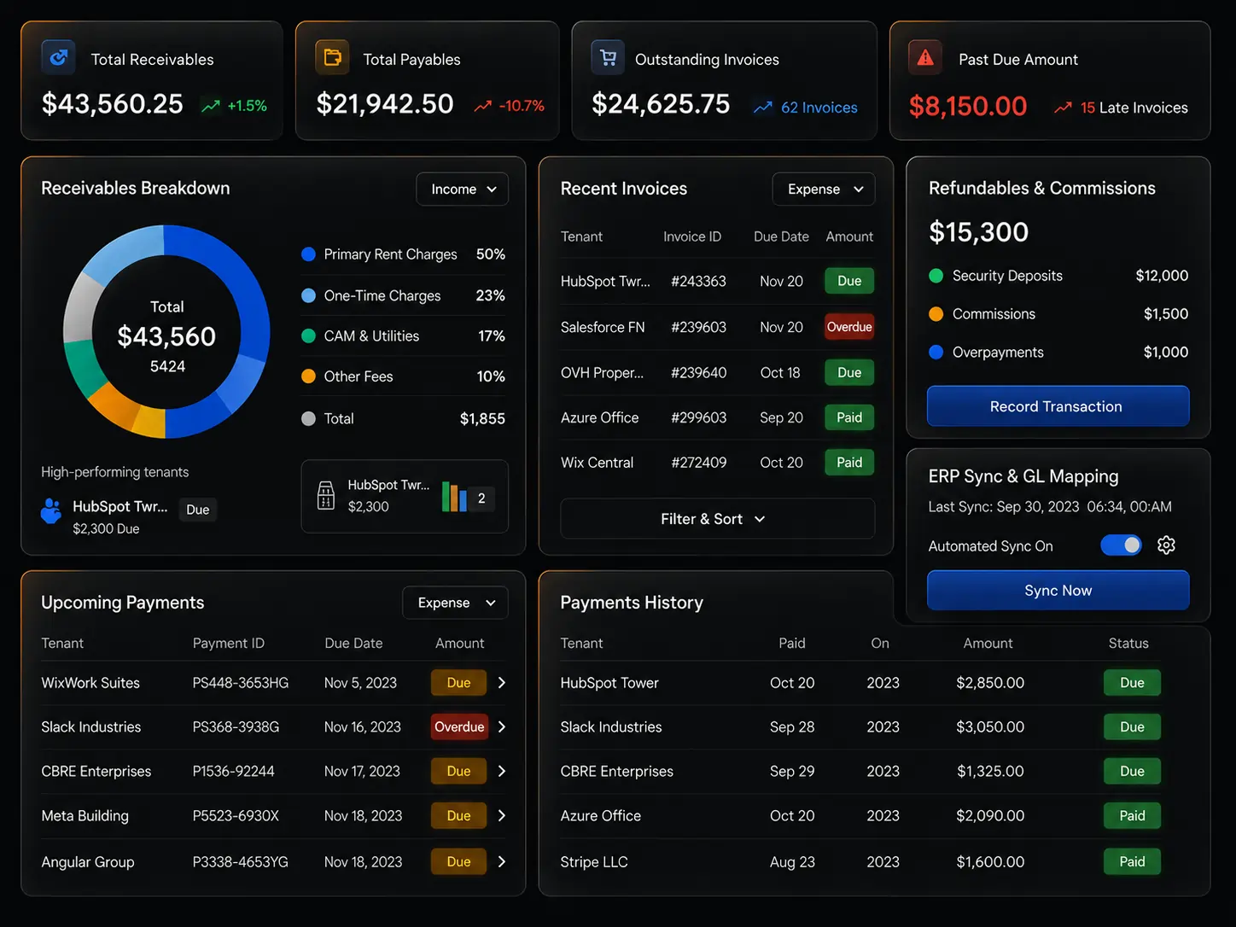Click the Commissions orange dot
The width and height of the screenshot is (1236, 927).
pyautogui.click(x=936, y=314)
